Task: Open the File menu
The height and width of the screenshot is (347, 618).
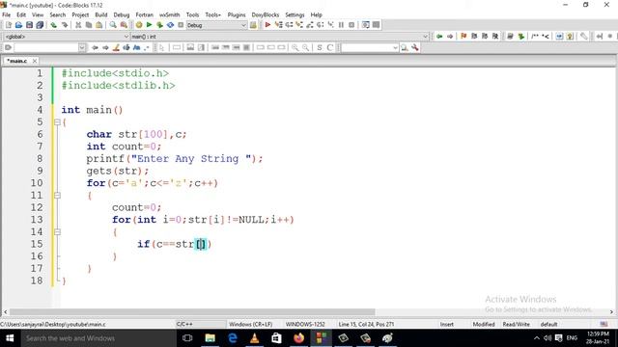Action: click(x=7, y=14)
